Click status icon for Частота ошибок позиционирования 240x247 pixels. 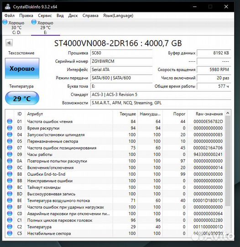(x=10, y=148)
